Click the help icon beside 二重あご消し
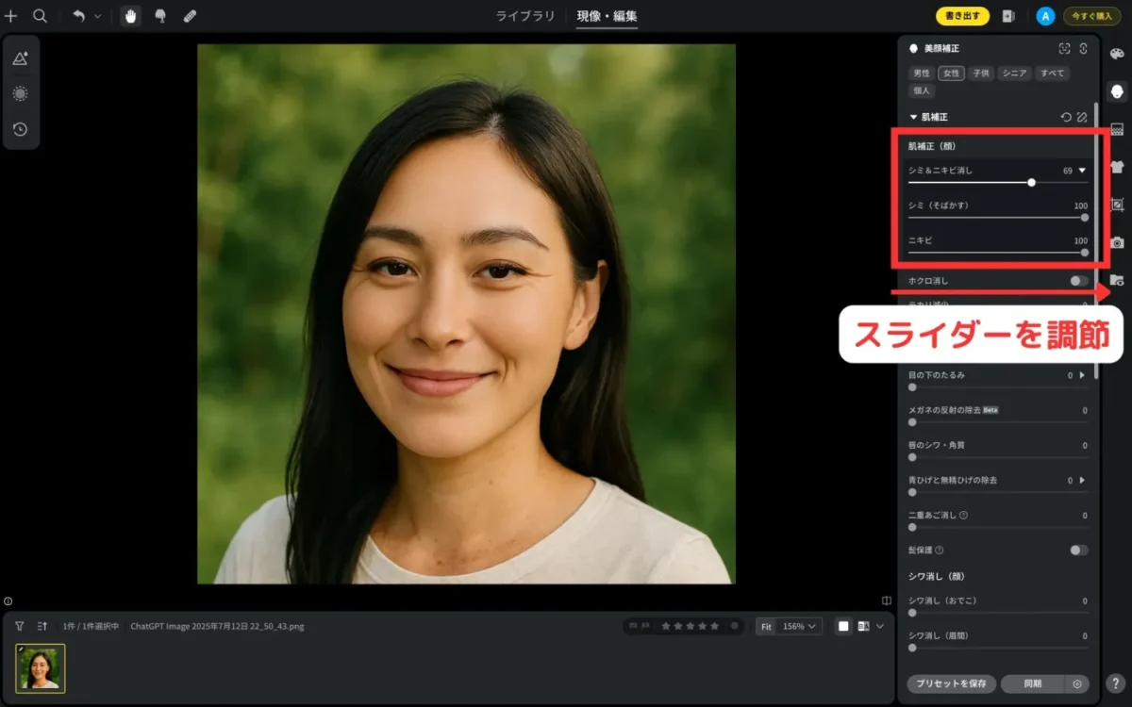1132x707 pixels. (x=963, y=516)
